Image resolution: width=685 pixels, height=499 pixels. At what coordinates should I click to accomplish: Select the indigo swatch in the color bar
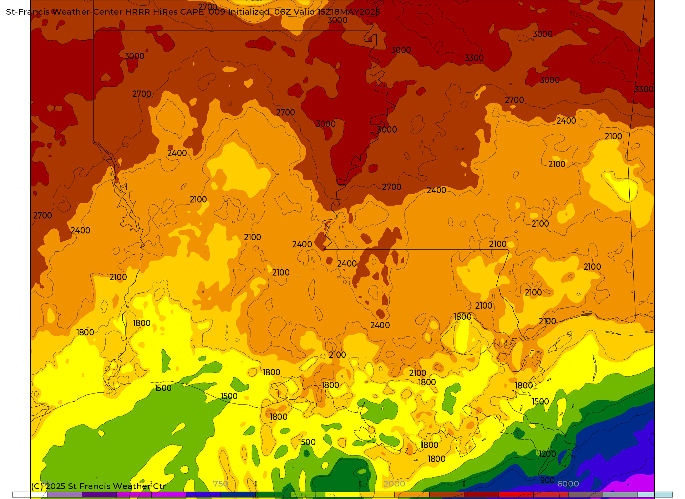pos(203,495)
